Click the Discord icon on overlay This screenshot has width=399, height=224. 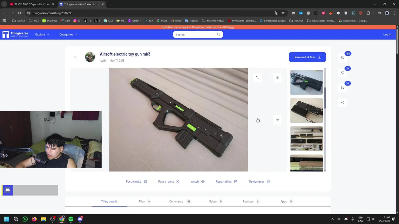tap(8, 190)
